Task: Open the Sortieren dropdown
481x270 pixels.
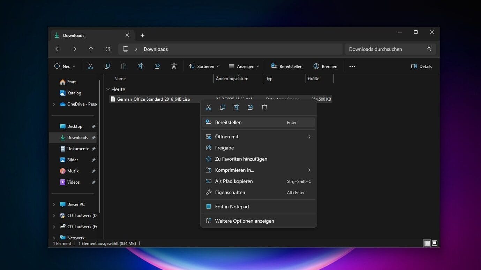Action: (x=204, y=66)
